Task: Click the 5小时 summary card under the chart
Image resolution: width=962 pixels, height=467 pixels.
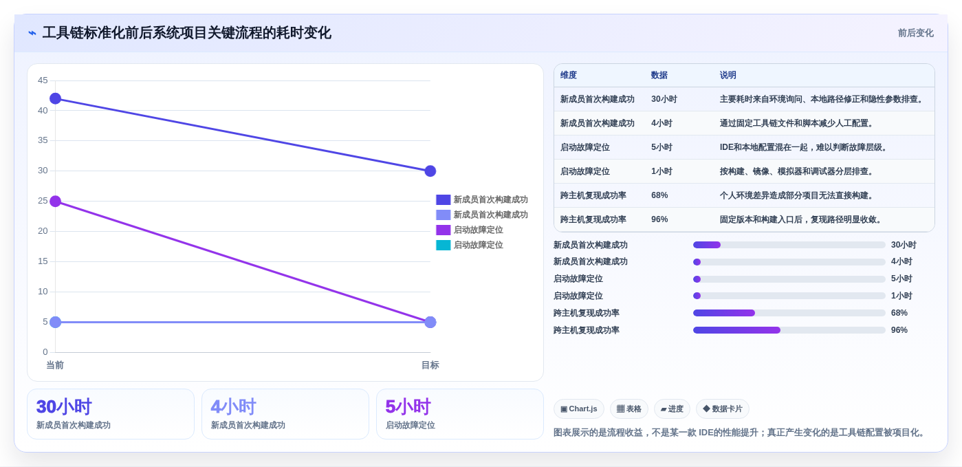Action: point(460,414)
